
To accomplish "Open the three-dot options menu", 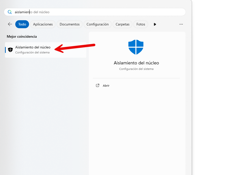I will 181,24.
